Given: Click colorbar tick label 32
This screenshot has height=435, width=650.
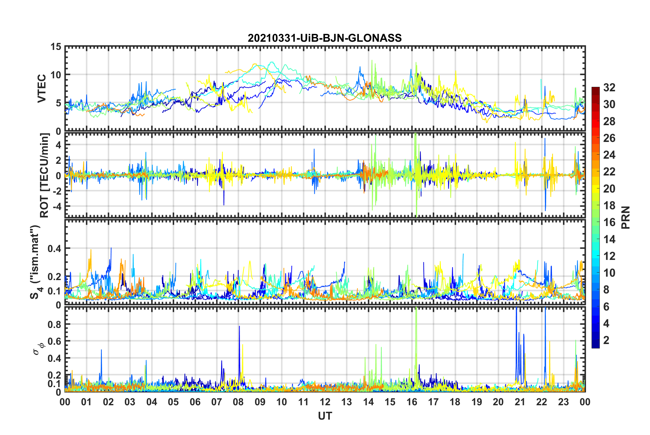Looking at the screenshot, I should tap(609, 88).
